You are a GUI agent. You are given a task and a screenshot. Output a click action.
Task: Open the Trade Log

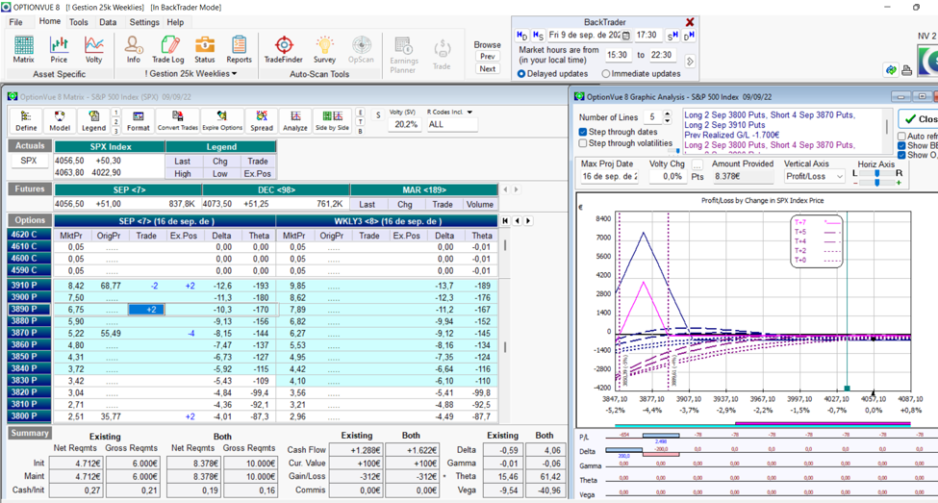(168, 49)
